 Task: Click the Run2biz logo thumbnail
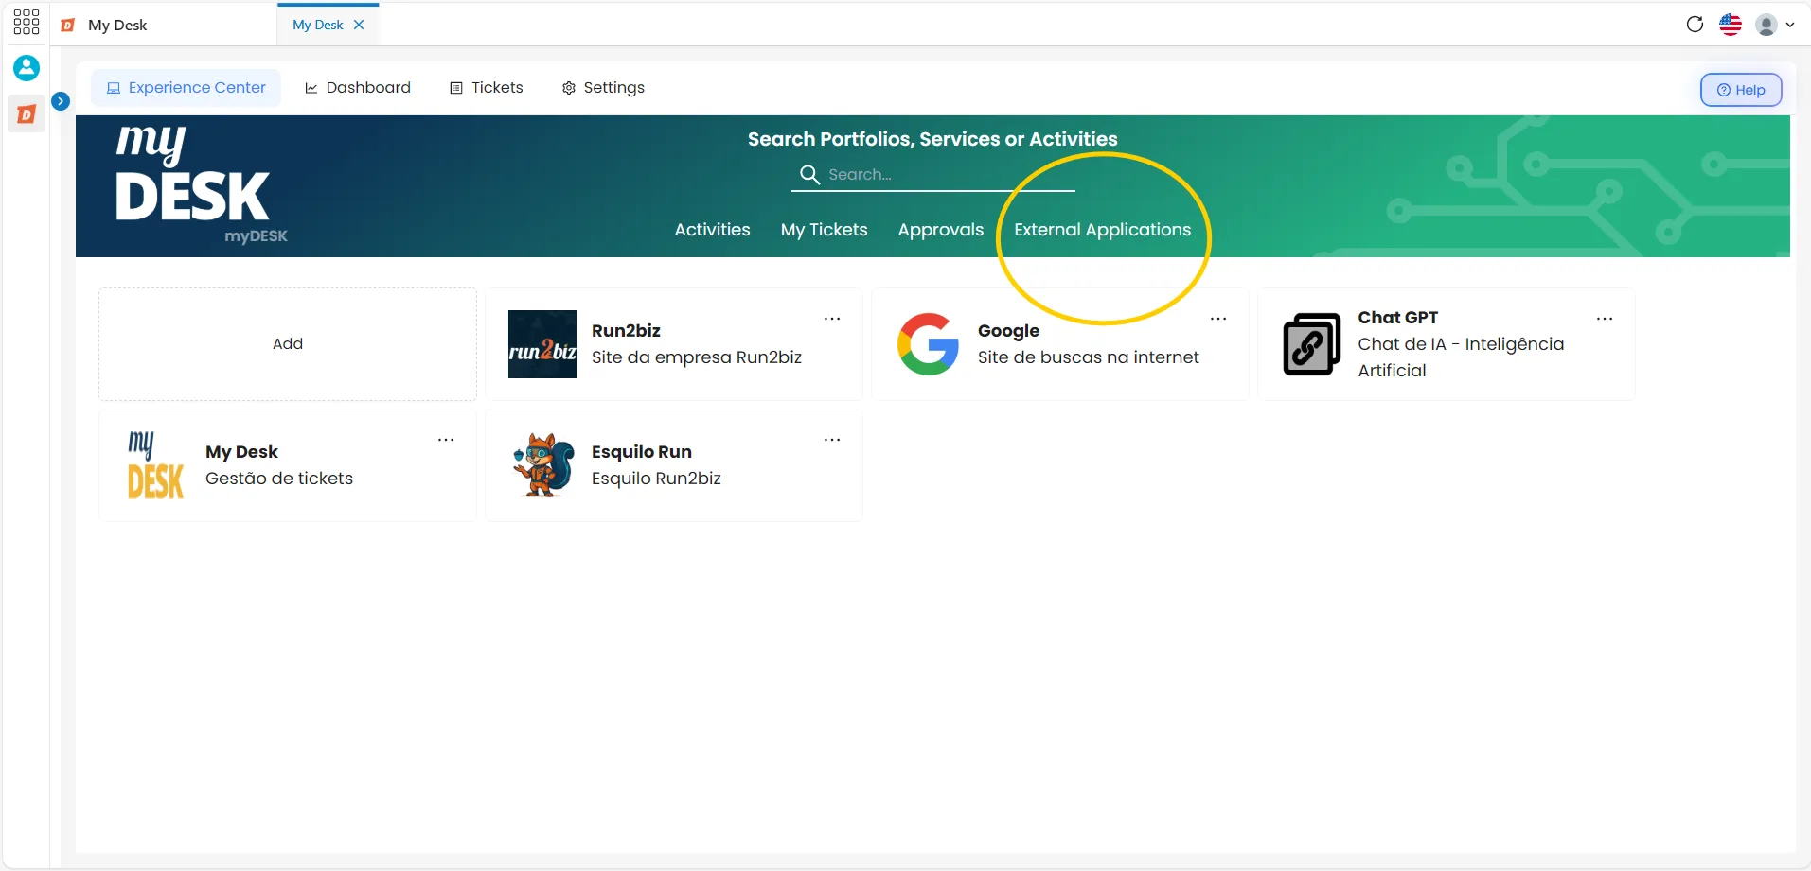[x=542, y=344]
